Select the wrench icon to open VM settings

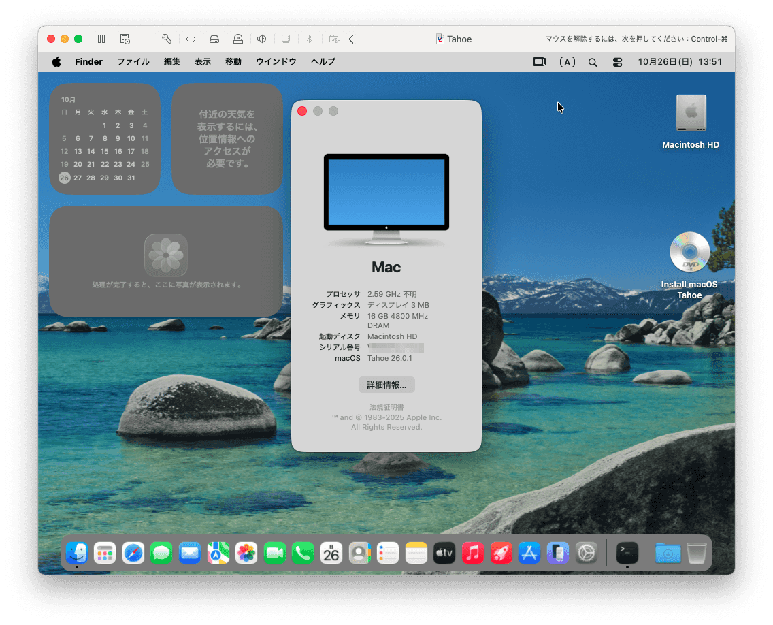pyautogui.click(x=166, y=39)
